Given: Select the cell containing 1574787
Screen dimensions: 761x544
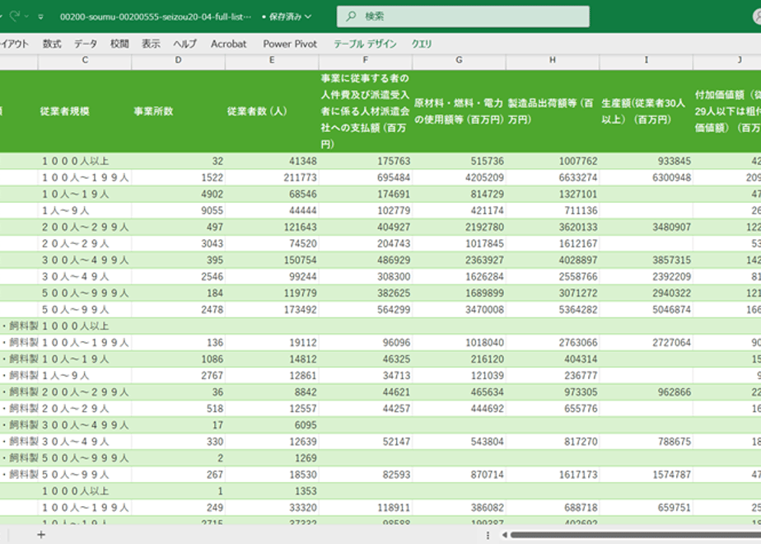Looking at the screenshot, I should coord(646,475).
